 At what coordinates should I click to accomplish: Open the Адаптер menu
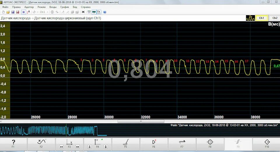click(29, 7)
